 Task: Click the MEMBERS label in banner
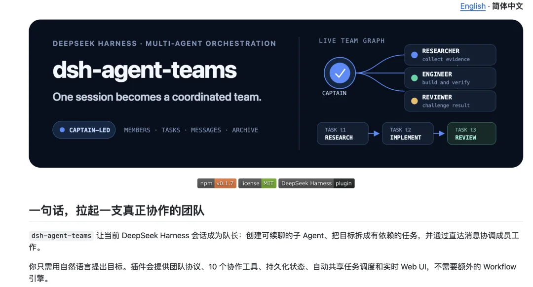137,130
